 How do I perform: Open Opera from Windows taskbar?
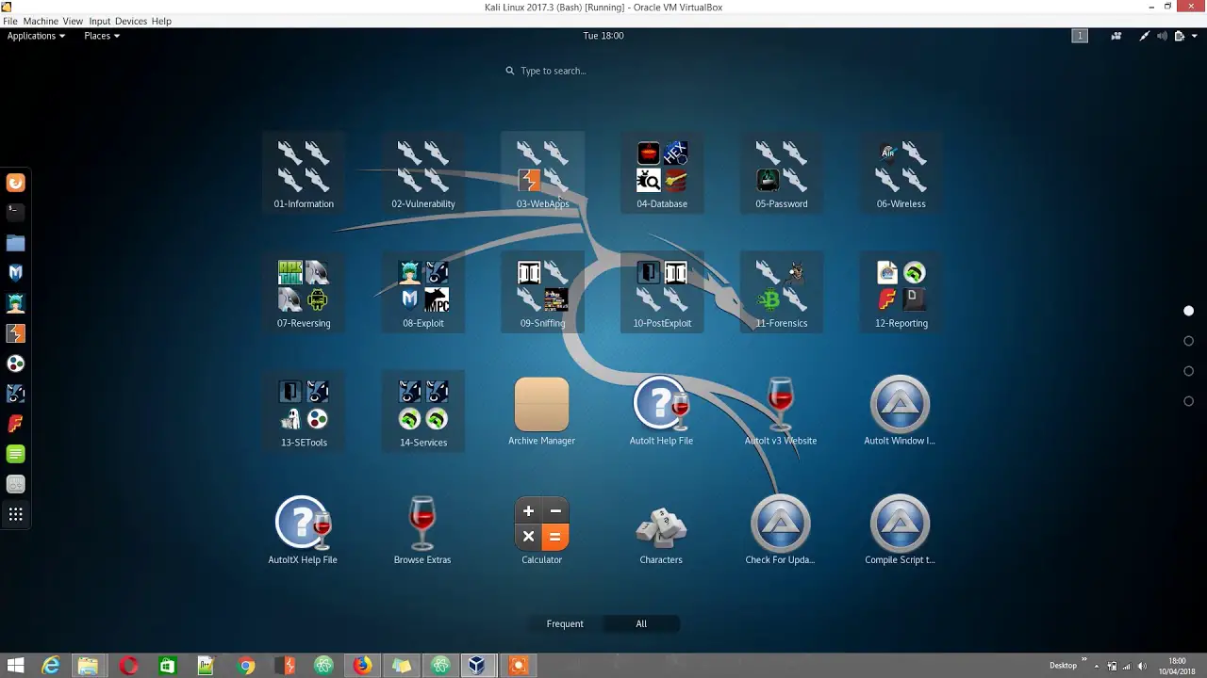[x=128, y=666]
